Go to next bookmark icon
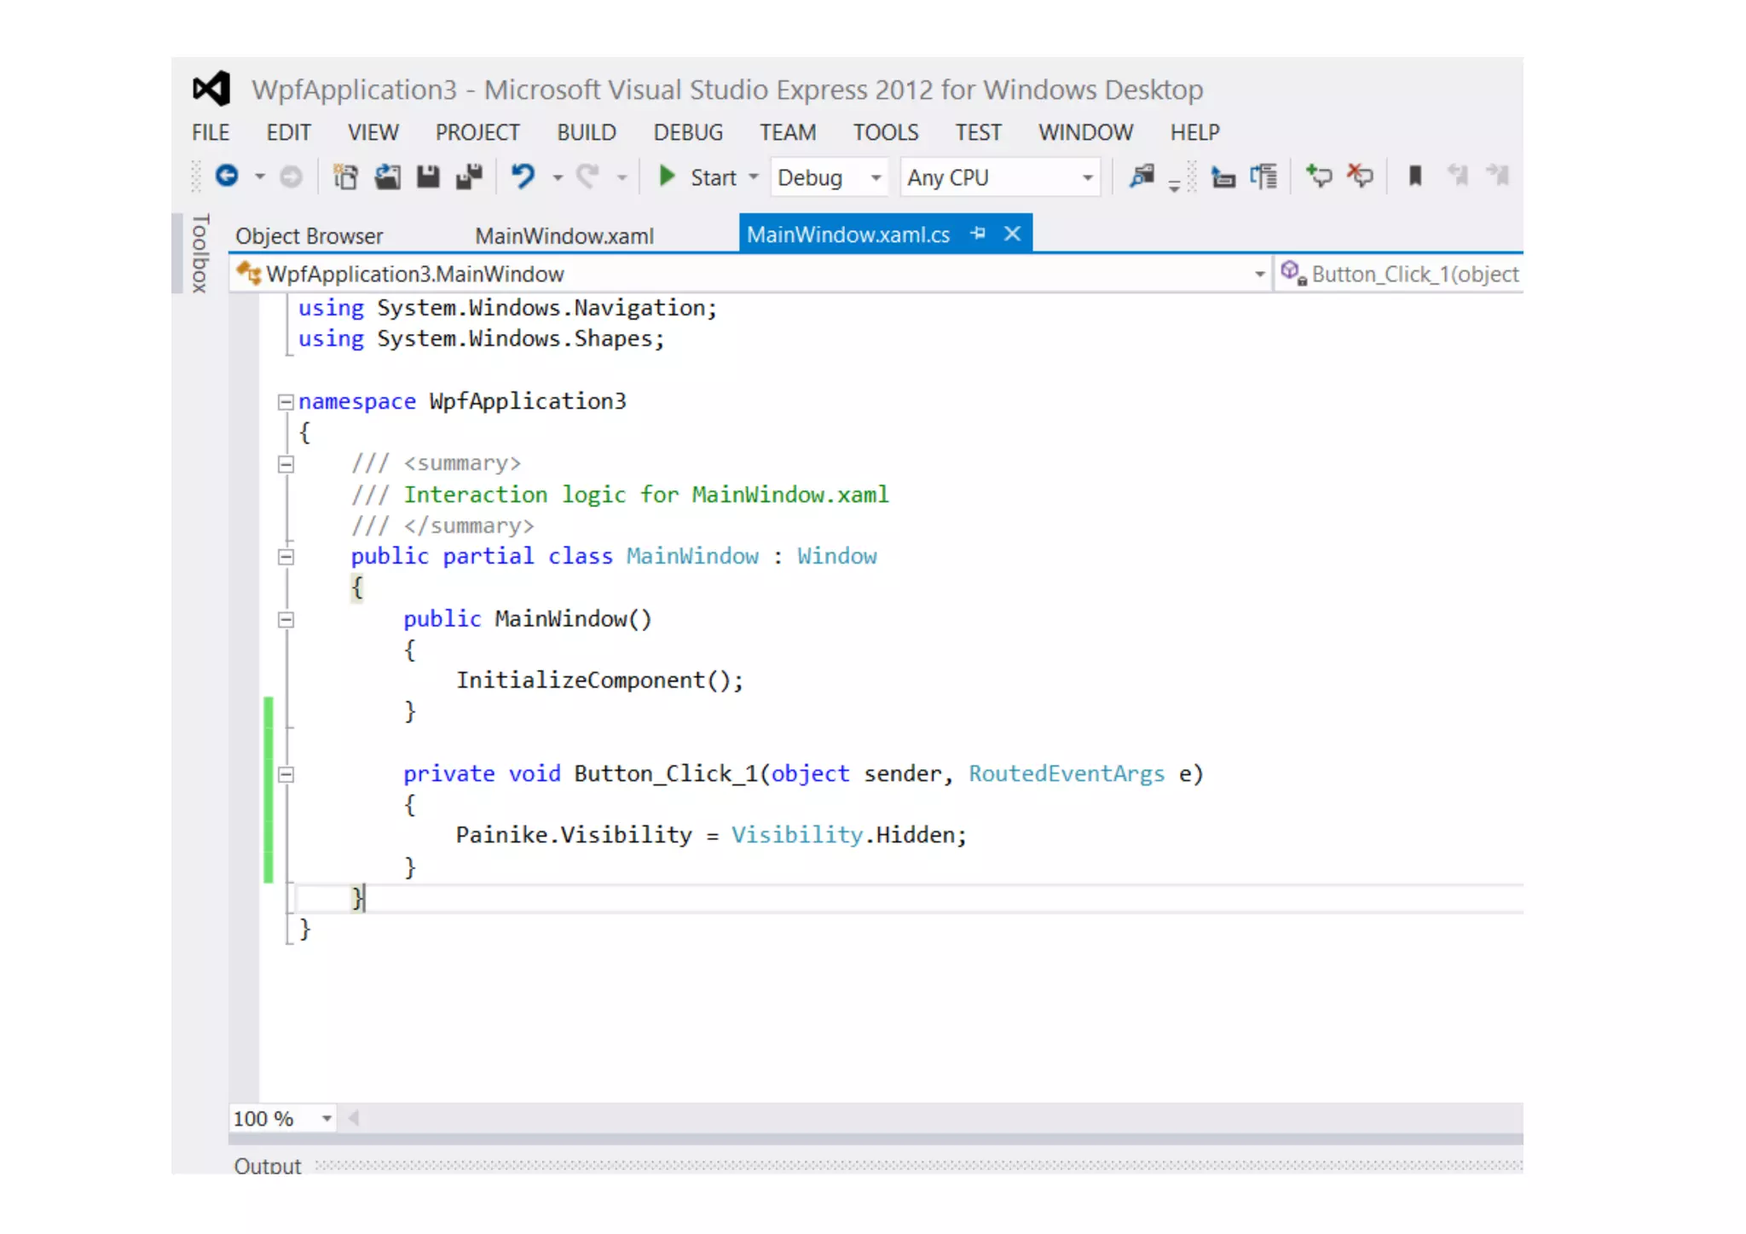This screenshot has width=1746, height=1234. [1498, 176]
